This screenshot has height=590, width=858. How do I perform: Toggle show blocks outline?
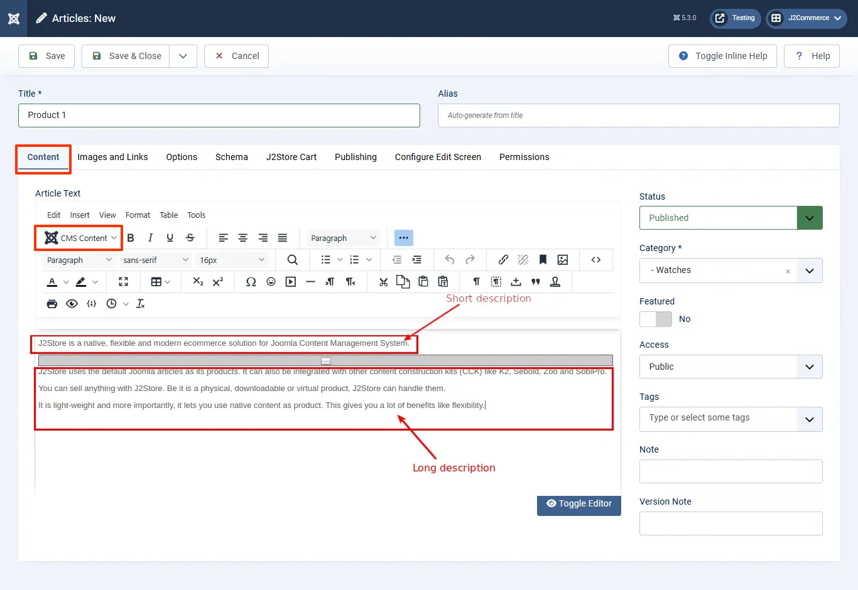(x=496, y=282)
